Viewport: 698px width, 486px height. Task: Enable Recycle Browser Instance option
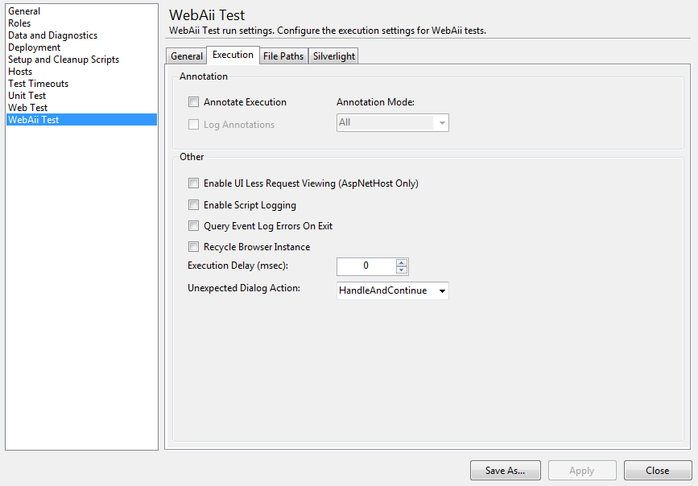[193, 247]
